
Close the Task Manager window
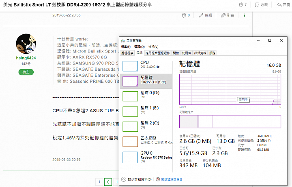pos(281,40)
